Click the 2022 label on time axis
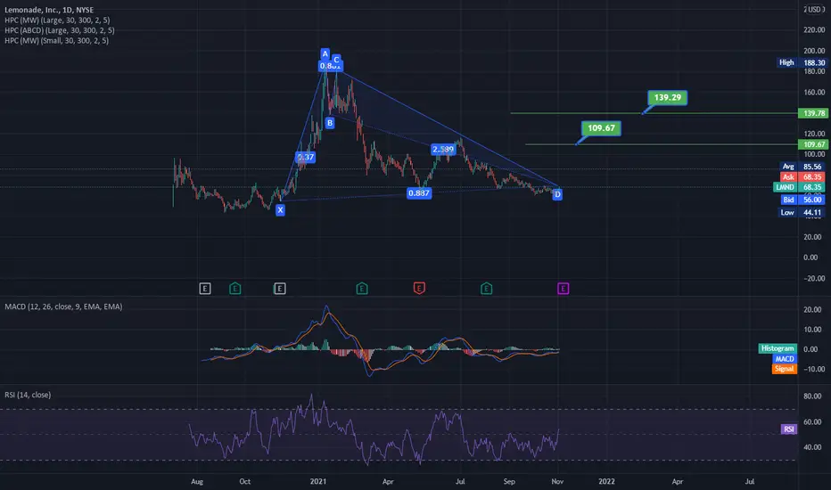Screen dimensions: 831x490 (606, 481)
